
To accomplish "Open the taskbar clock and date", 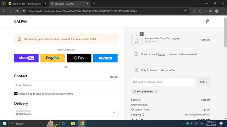I will pos(211,123).
